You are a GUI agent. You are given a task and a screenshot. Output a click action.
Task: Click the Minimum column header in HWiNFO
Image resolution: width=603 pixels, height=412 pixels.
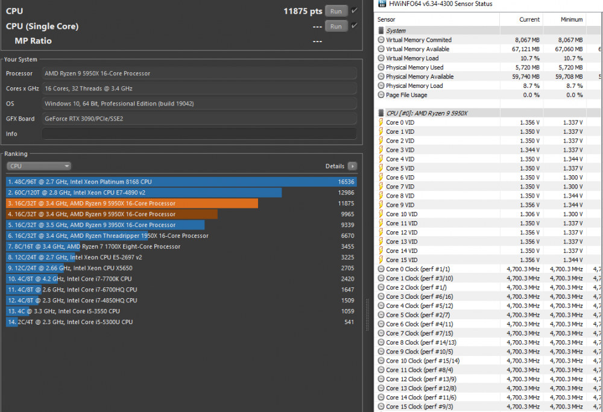click(564, 19)
